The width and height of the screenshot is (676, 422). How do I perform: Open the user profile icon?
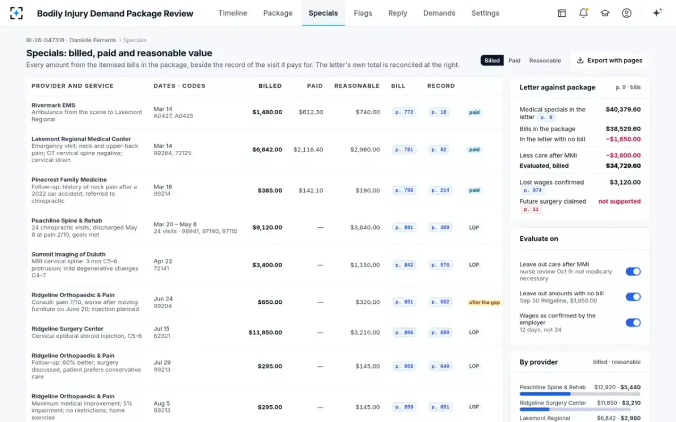[x=626, y=13]
